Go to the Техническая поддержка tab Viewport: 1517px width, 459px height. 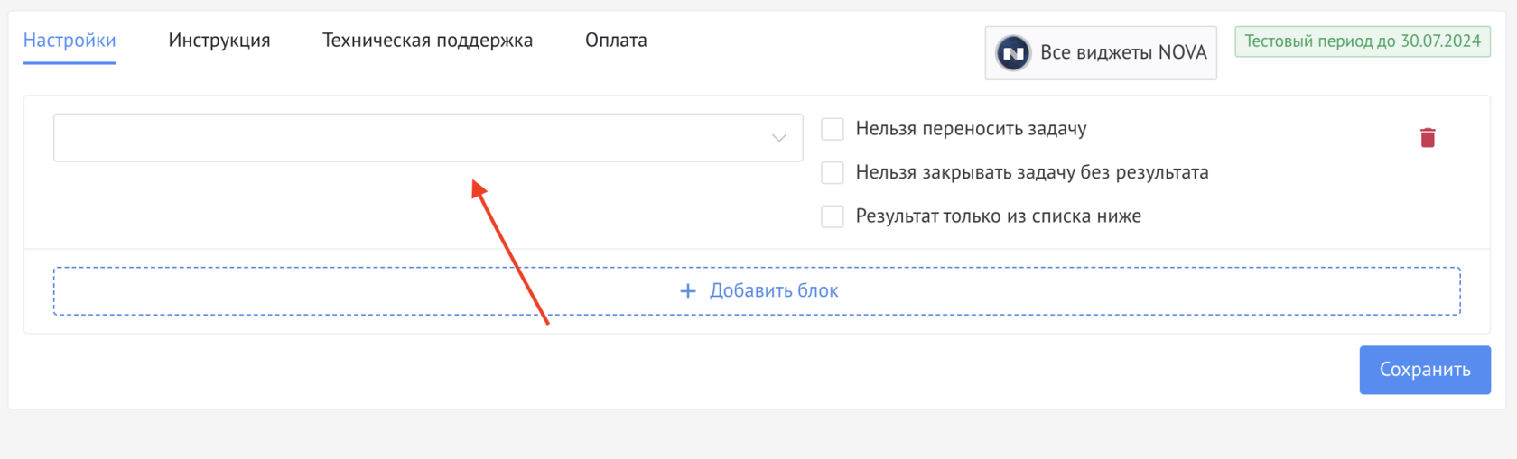coord(427,41)
